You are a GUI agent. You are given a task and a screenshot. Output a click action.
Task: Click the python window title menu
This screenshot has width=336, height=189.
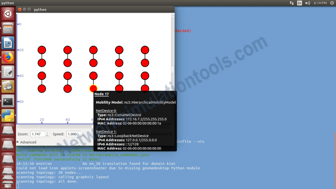point(40,10)
